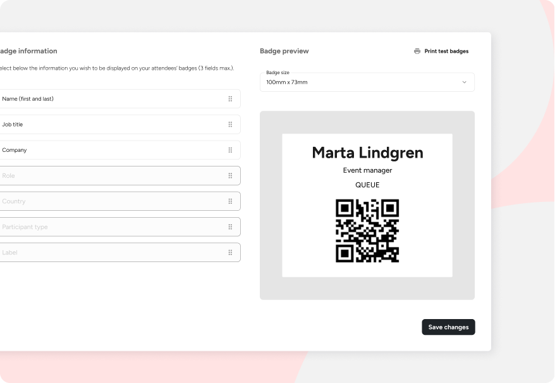Click QUEUE company text on badge
Image resolution: width=555 pixels, height=383 pixels.
click(367, 185)
